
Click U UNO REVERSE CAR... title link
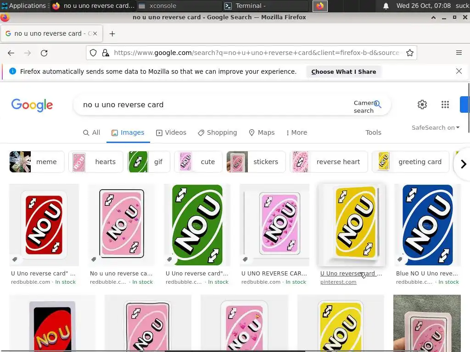[x=274, y=274]
